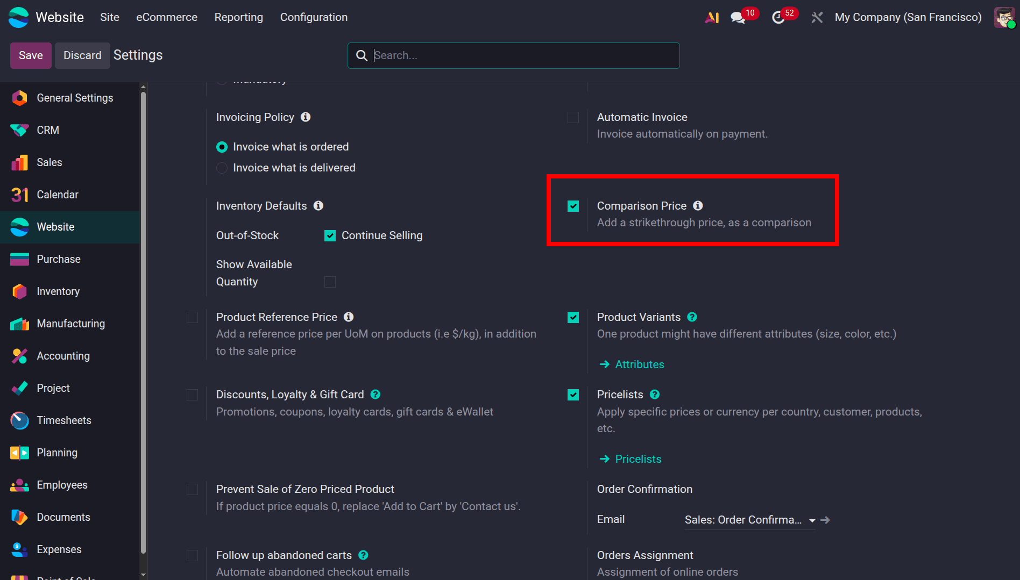Open the AI assistant icon in top bar
This screenshot has width=1020, height=580.
tap(712, 17)
